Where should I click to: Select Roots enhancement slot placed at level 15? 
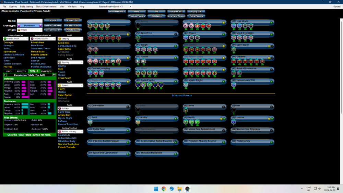coord(96,49)
